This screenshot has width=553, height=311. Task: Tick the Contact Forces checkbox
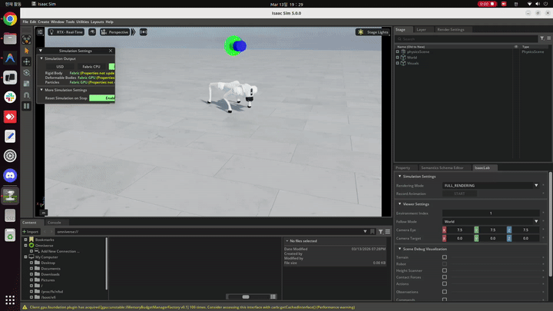(444, 277)
